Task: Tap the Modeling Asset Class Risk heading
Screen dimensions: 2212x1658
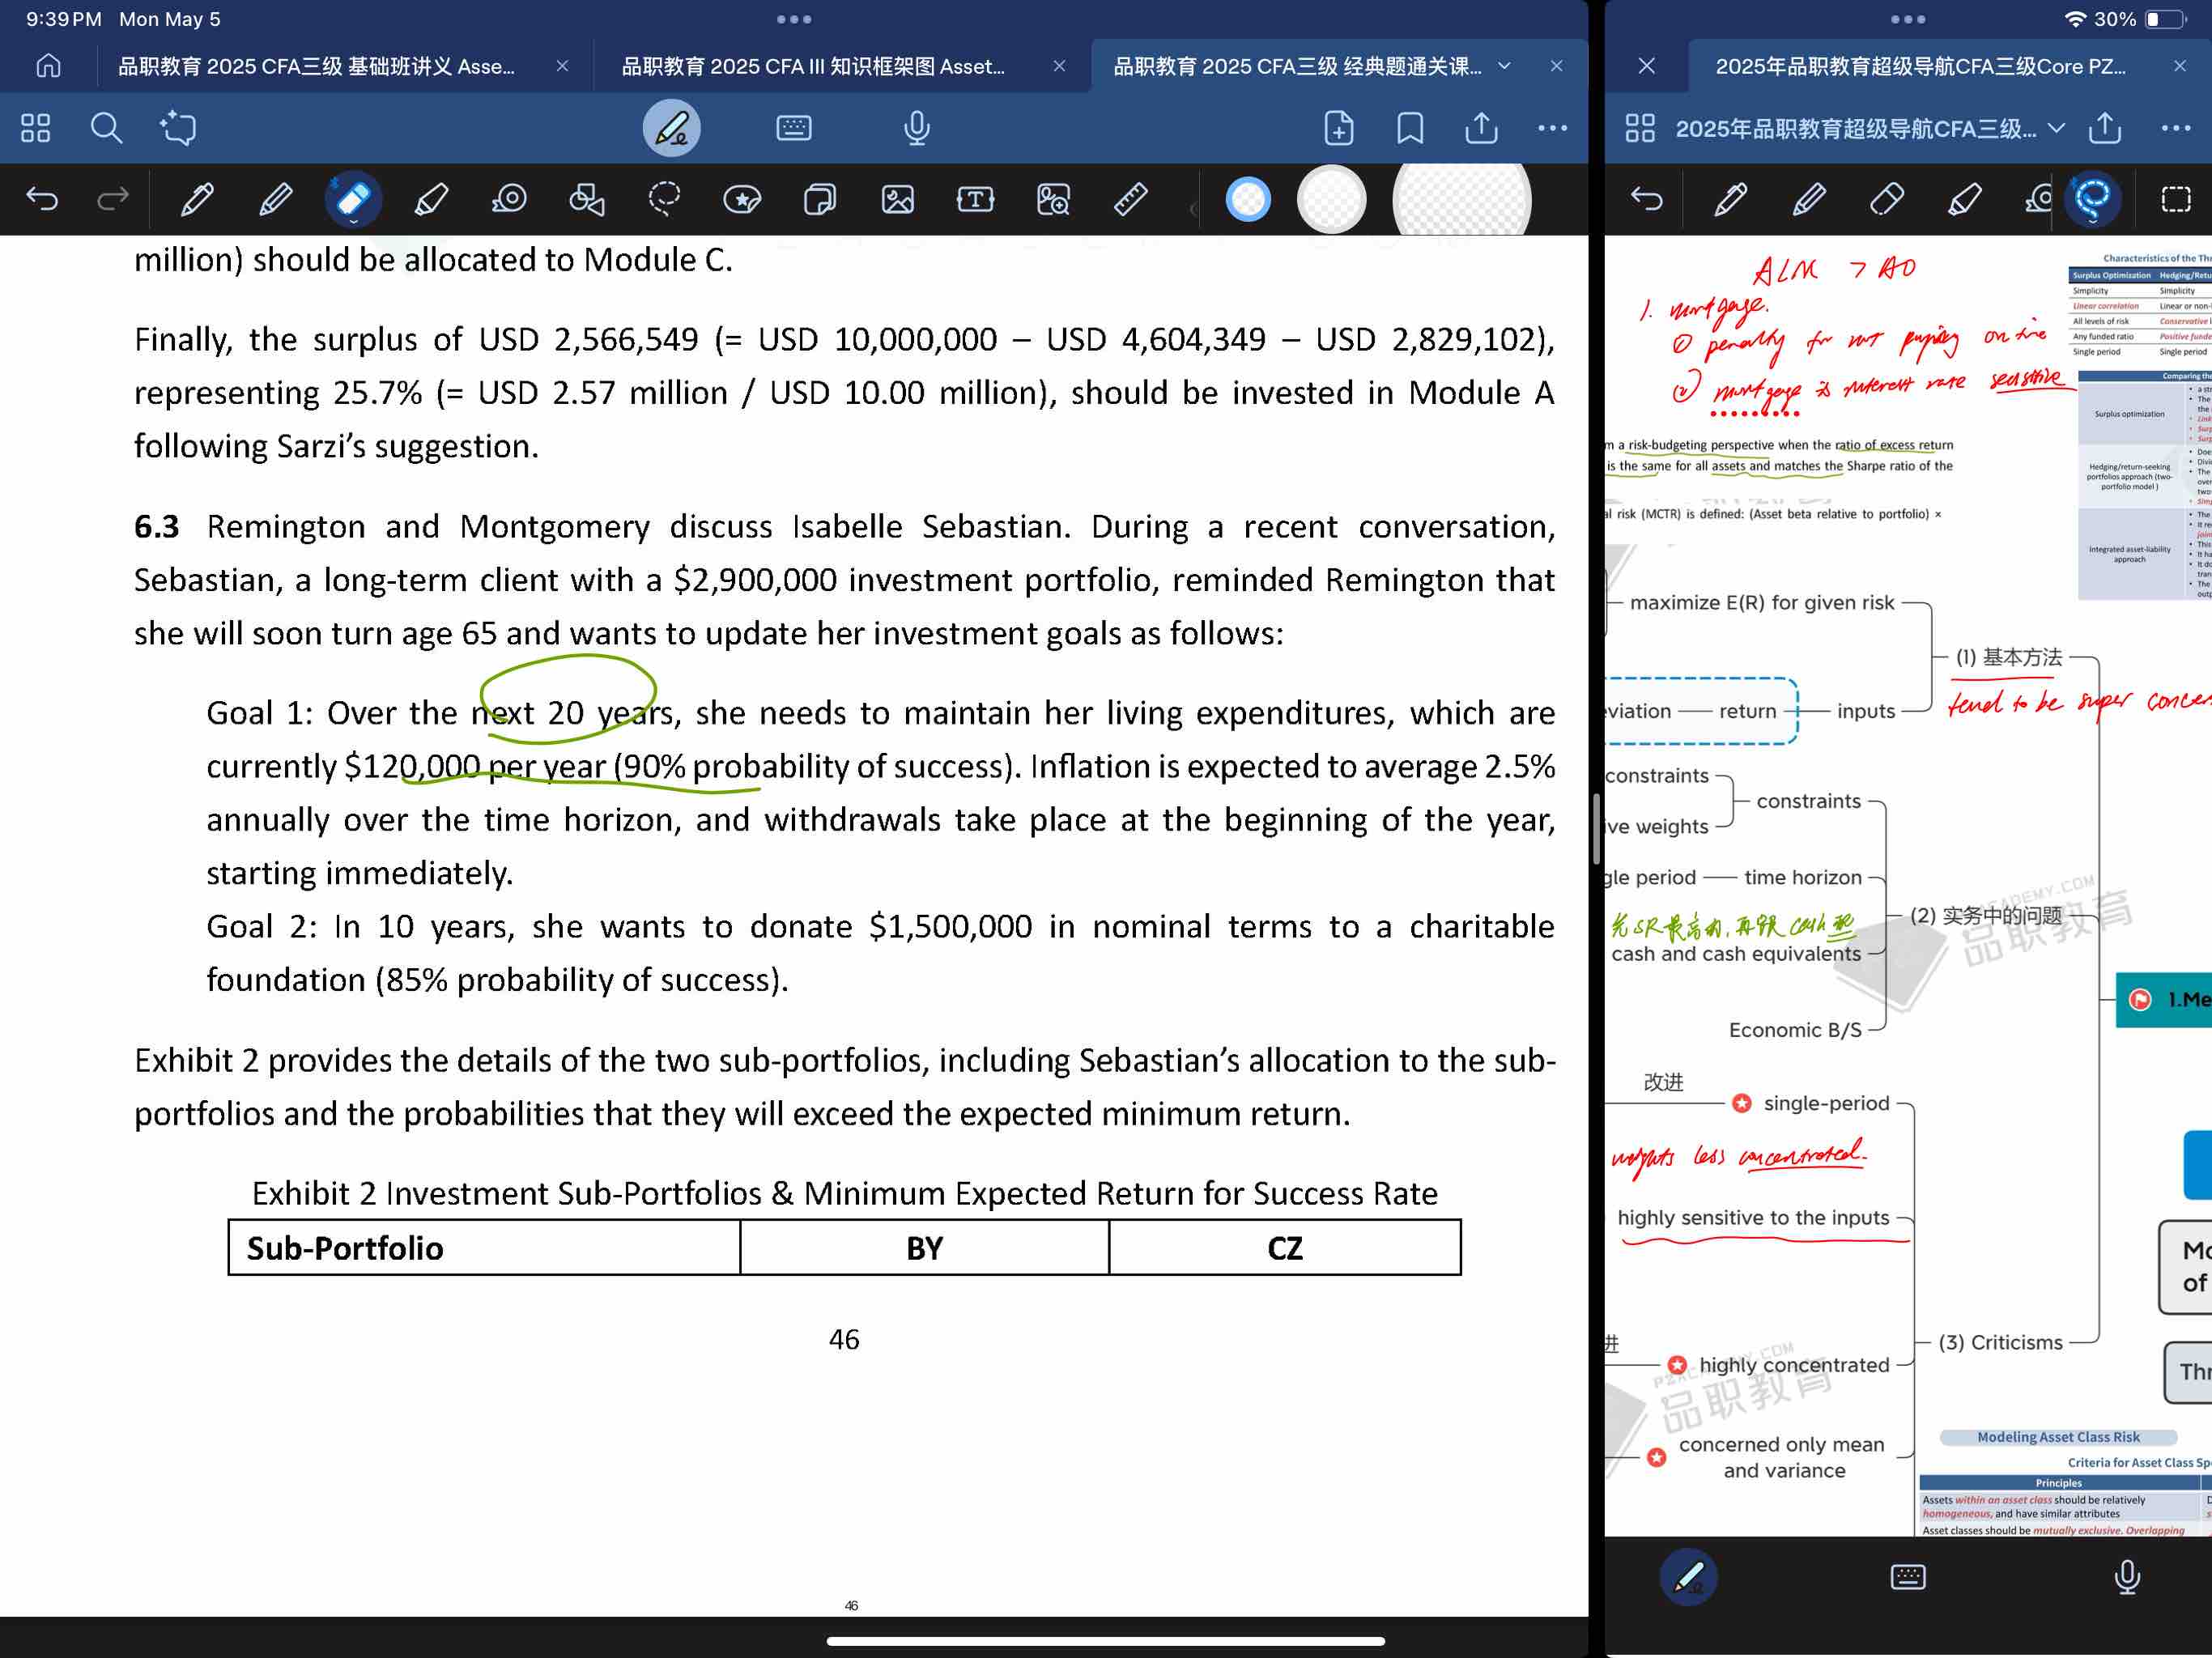Action: tap(2058, 1437)
